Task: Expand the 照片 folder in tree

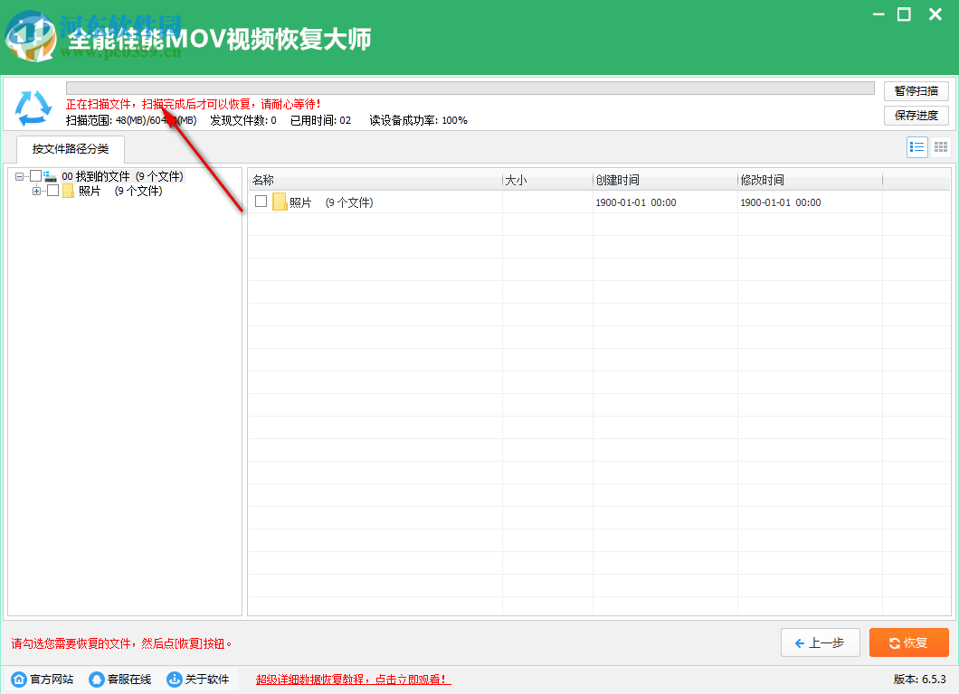Action: 36,191
